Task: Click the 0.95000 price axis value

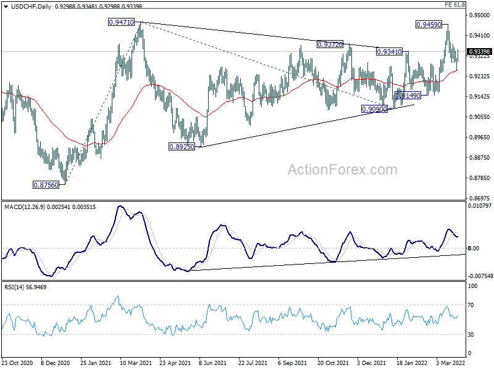Action: 480,15
